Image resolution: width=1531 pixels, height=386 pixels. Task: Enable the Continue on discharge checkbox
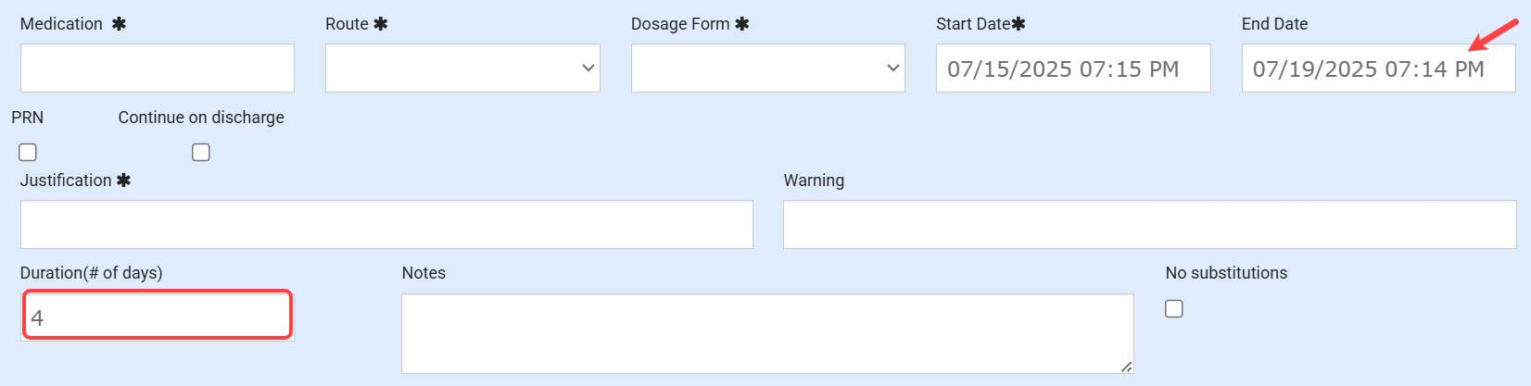tap(201, 152)
